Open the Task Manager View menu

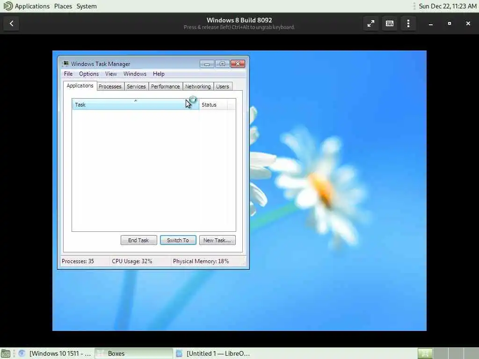111,74
